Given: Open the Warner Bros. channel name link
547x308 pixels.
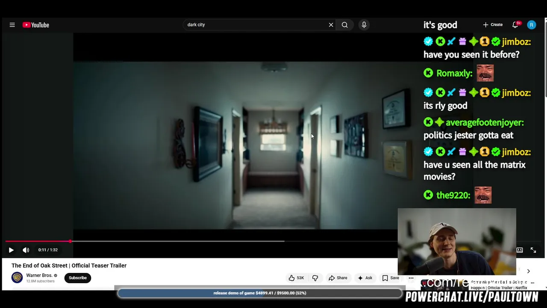Looking at the screenshot, I should tap(39, 275).
